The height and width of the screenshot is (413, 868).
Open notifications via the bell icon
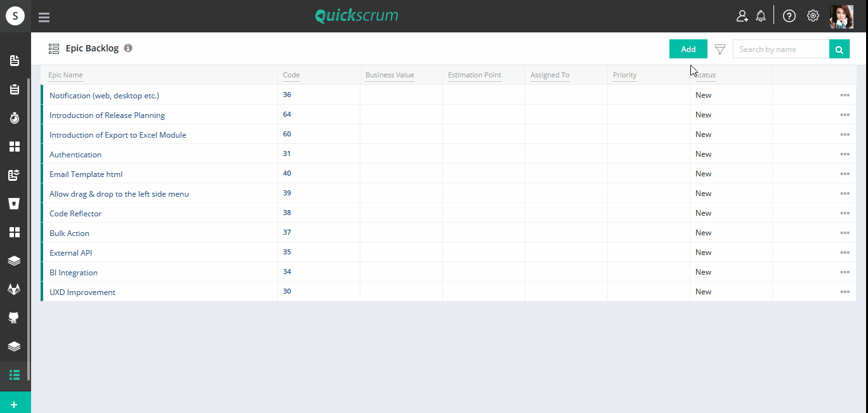[x=761, y=15]
